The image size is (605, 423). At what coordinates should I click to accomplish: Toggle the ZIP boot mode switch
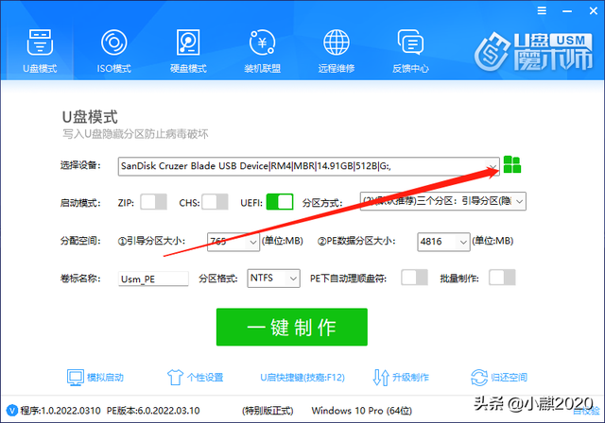click(153, 202)
